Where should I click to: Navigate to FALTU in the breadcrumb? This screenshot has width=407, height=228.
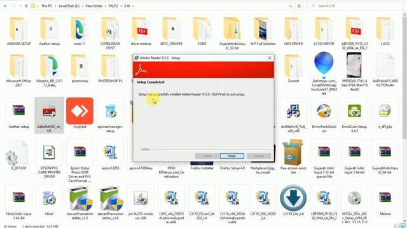click(113, 6)
